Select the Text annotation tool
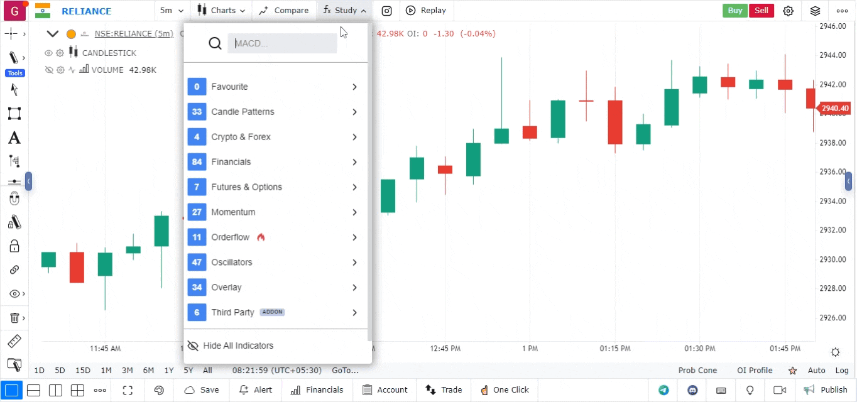Screen dimensions: 857x402 tap(14, 138)
